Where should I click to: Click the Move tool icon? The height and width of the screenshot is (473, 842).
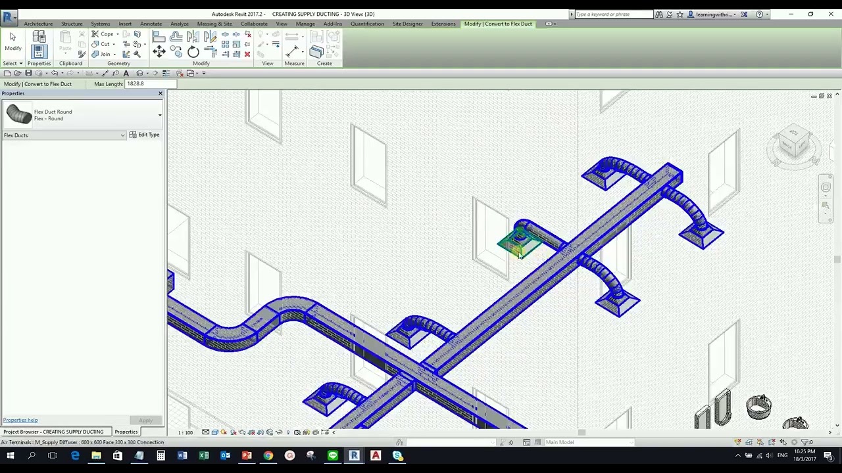pyautogui.click(x=159, y=51)
